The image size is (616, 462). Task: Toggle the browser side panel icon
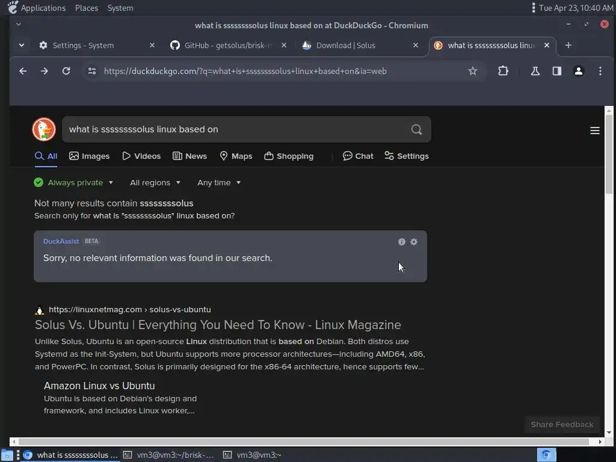556,71
